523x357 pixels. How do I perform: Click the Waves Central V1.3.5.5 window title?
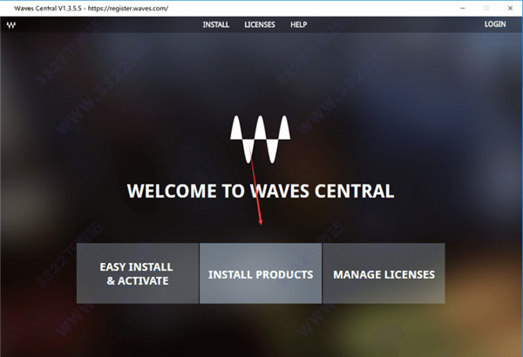pyautogui.click(x=91, y=9)
